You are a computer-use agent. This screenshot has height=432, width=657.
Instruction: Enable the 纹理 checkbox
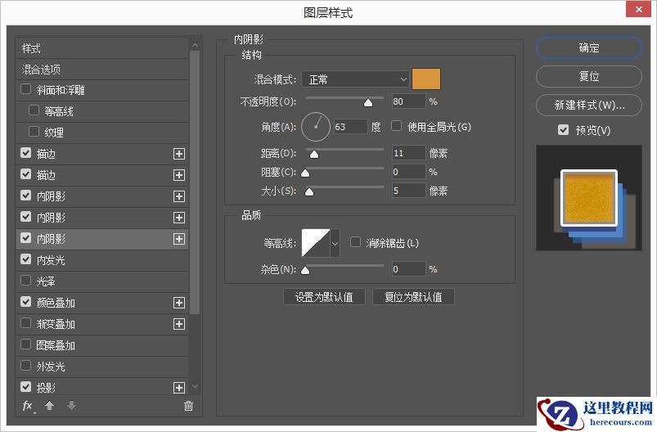[x=34, y=132]
